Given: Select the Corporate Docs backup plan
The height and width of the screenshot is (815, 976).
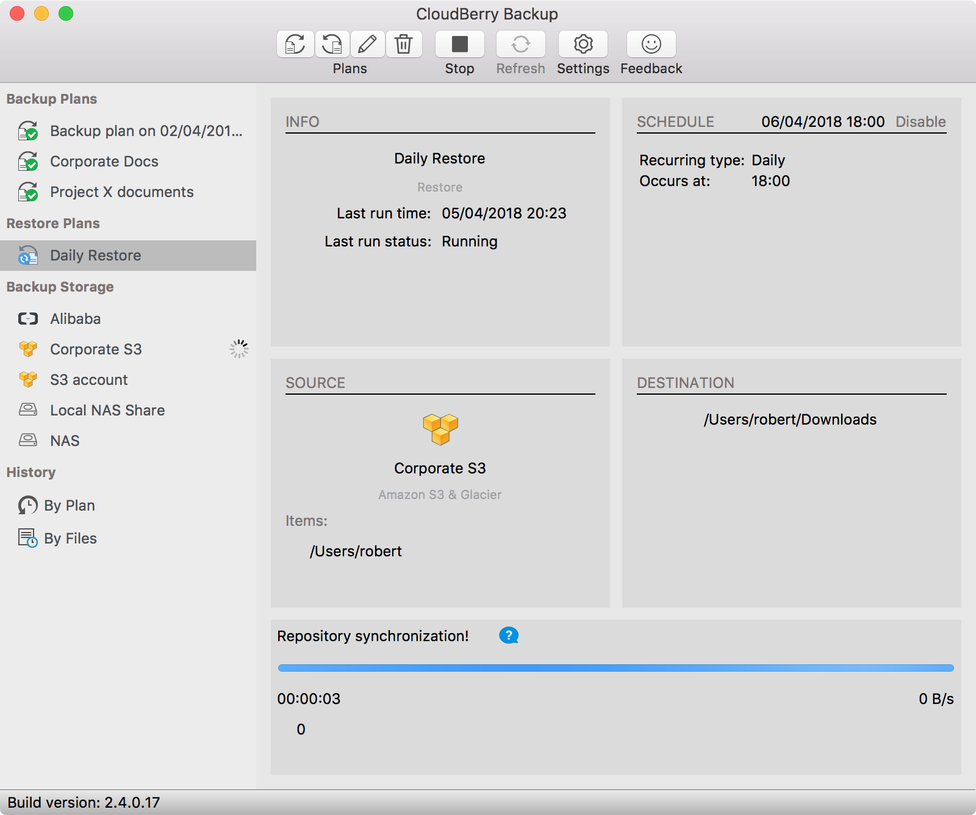Looking at the screenshot, I should (x=128, y=161).
